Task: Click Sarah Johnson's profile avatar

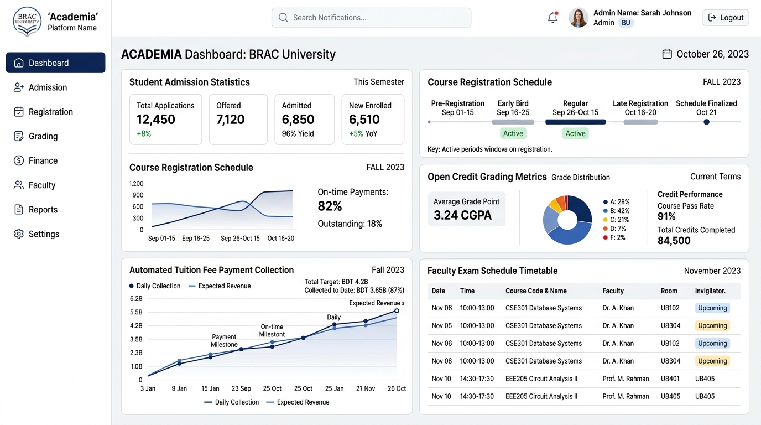Action: [x=578, y=18]
